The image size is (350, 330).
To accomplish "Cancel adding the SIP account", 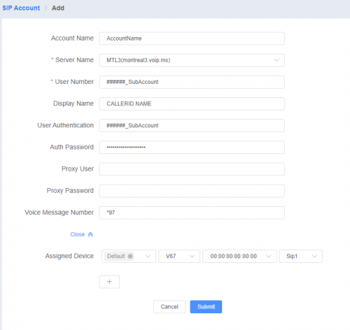I will point(169,306).
